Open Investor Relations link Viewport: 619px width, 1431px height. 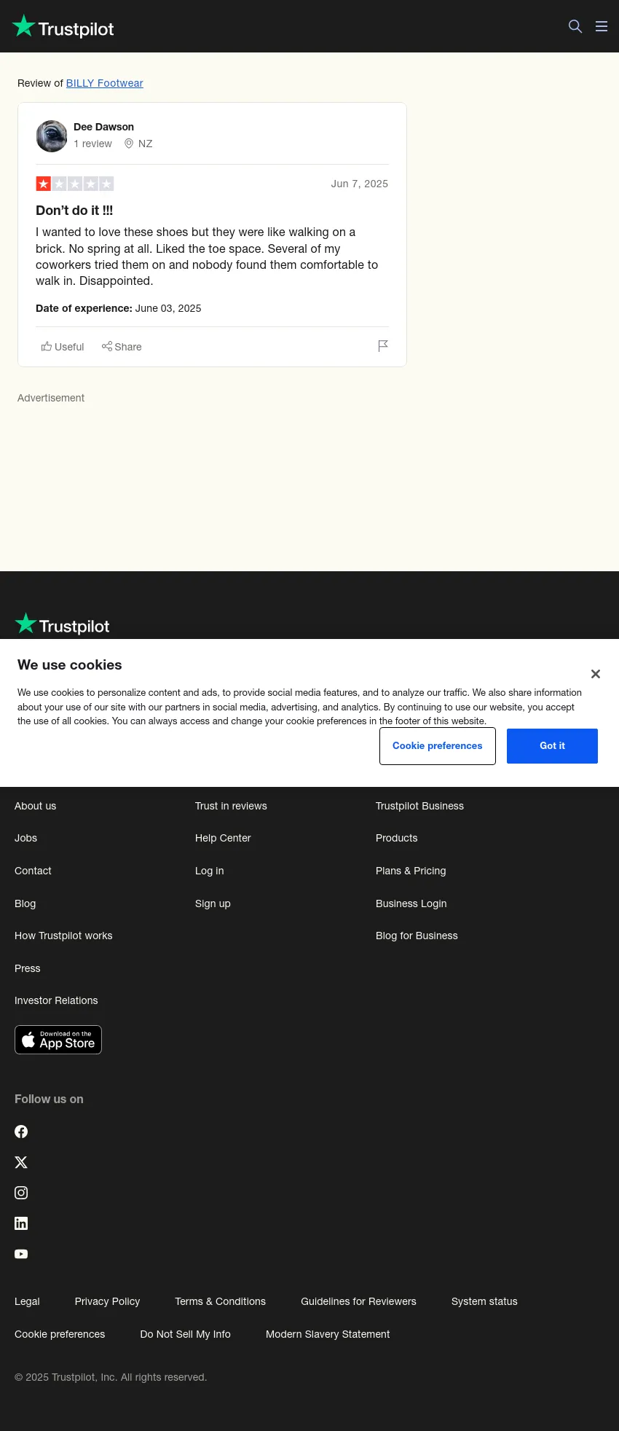pos(56,1000)
